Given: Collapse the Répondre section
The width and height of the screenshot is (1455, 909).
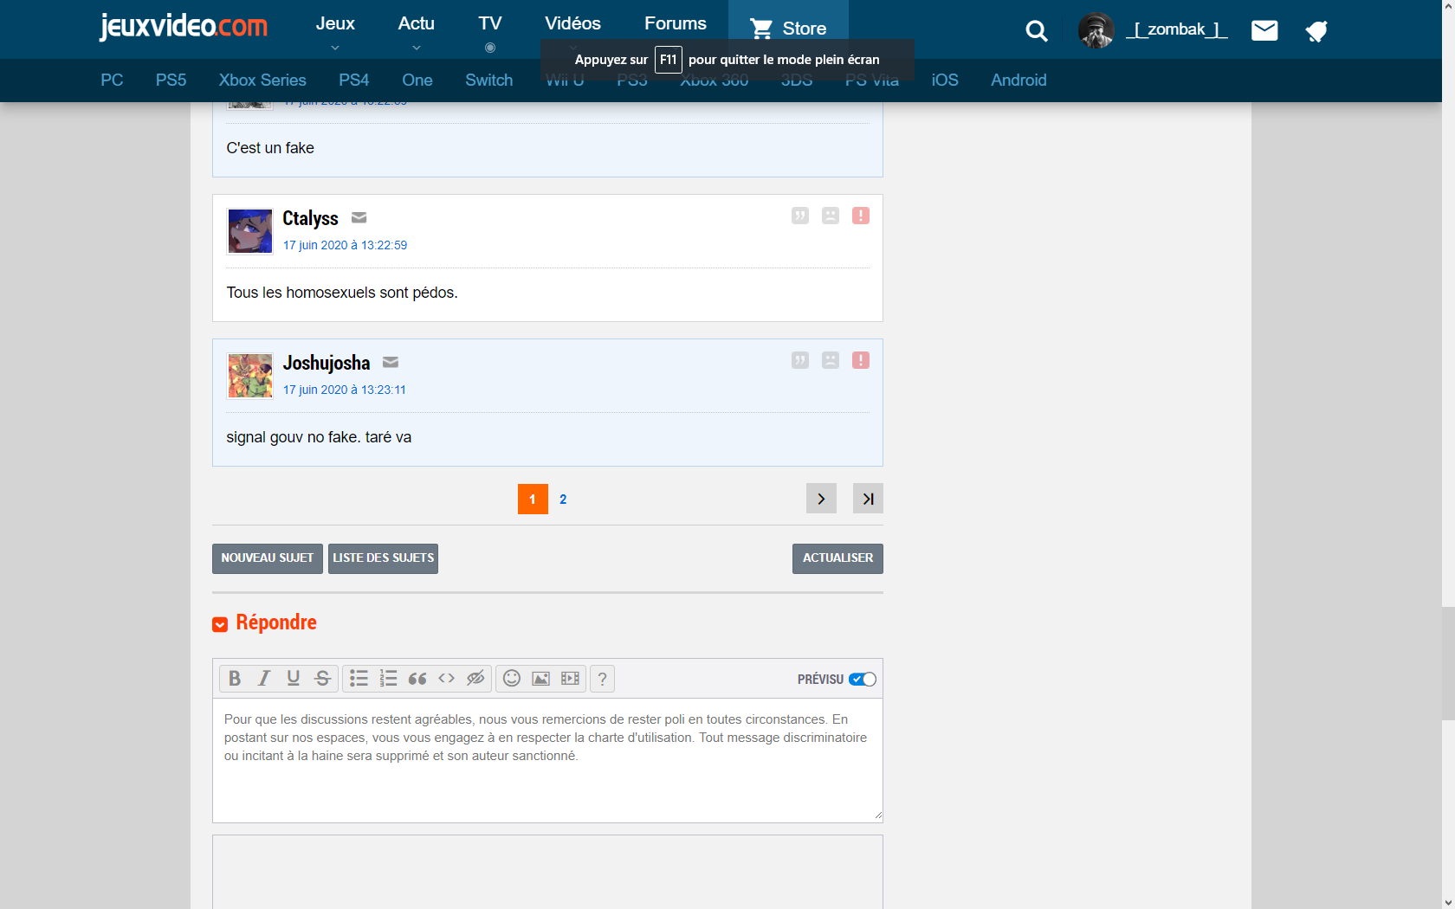Looking at the screenshot, I should pyautogui.click(x=220, y=624).
